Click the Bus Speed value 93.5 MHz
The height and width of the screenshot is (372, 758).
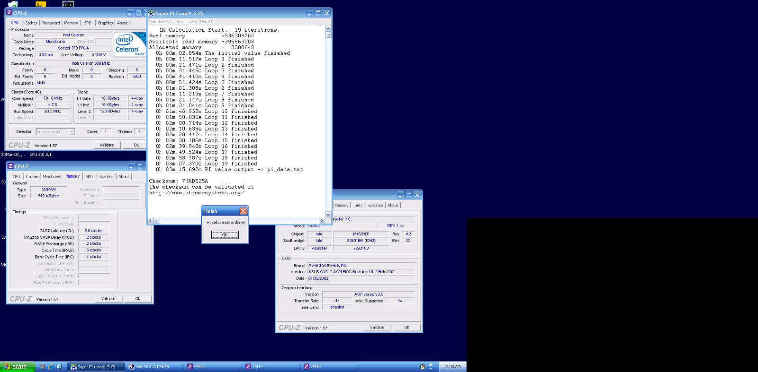53,112
